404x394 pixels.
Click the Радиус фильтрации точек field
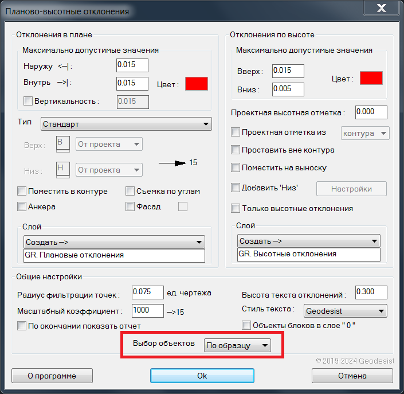point(147,292)
